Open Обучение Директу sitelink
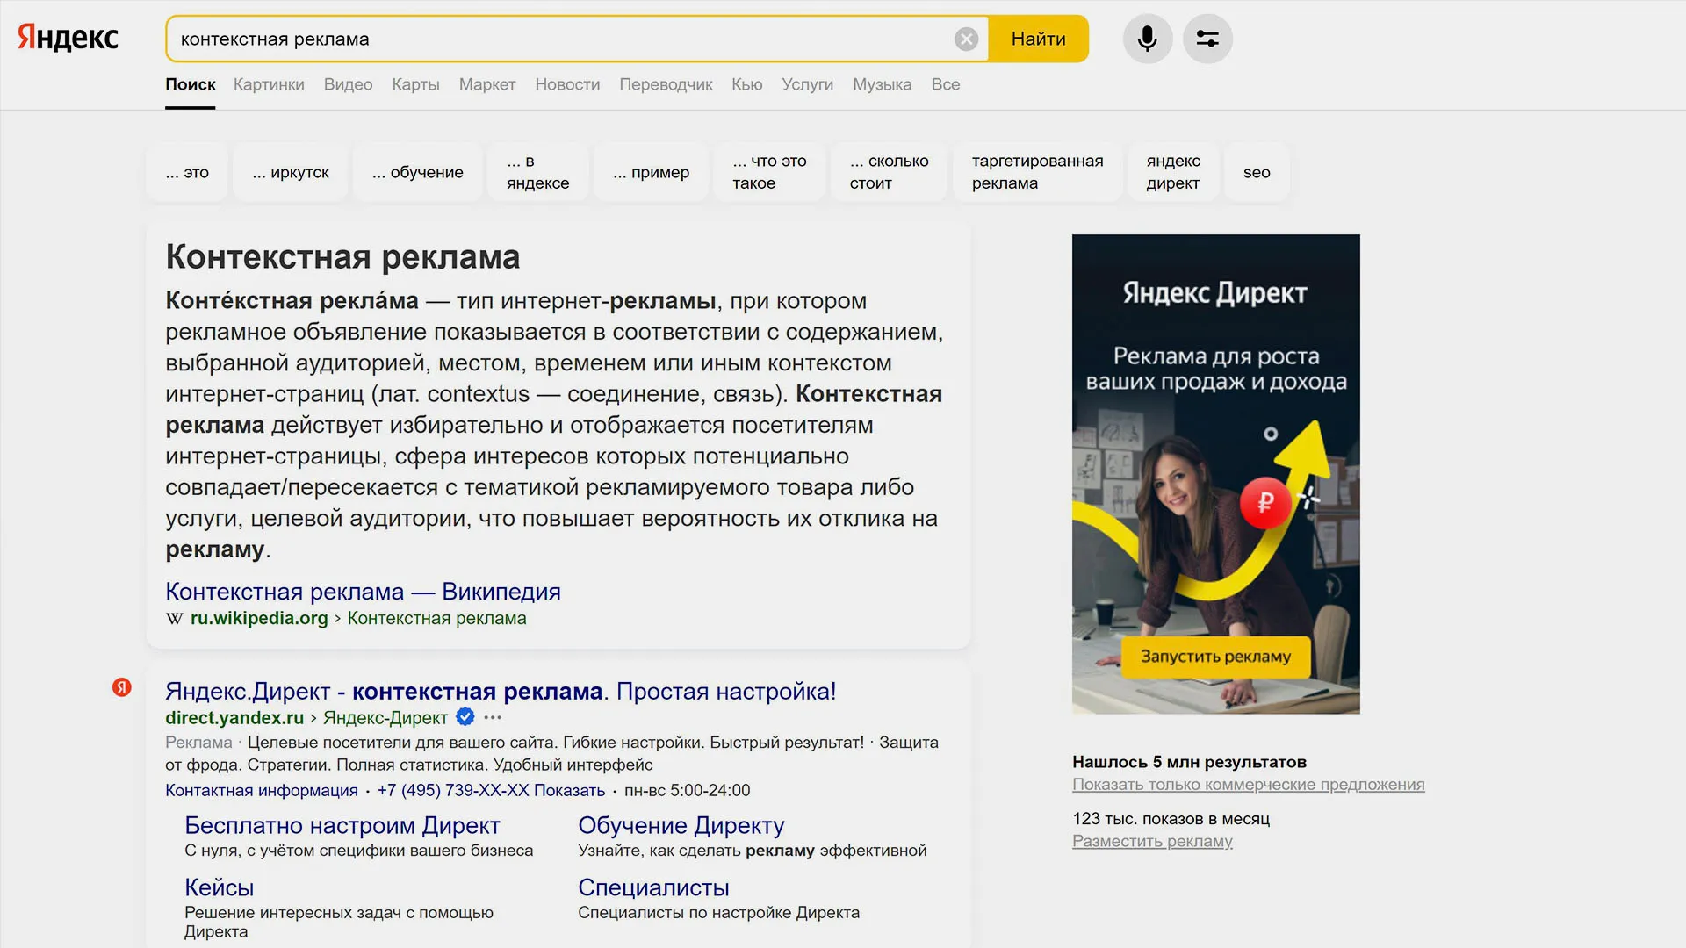The width and height of the screenshot is (1686, 948). pos(681,825)
